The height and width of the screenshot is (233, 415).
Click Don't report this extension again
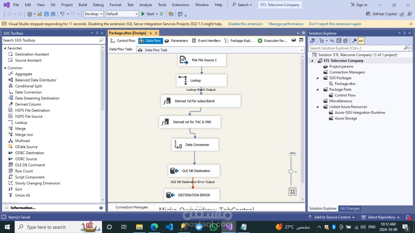coord(335,24)
